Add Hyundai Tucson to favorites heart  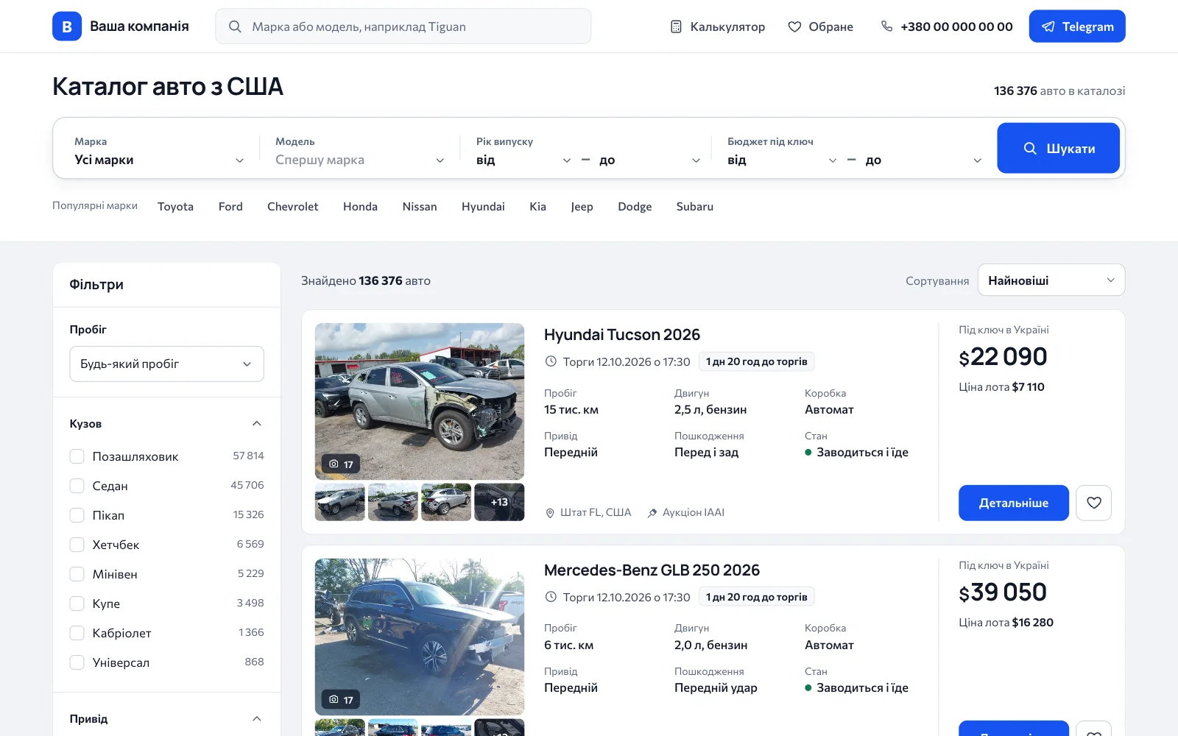click(1094, 503)
